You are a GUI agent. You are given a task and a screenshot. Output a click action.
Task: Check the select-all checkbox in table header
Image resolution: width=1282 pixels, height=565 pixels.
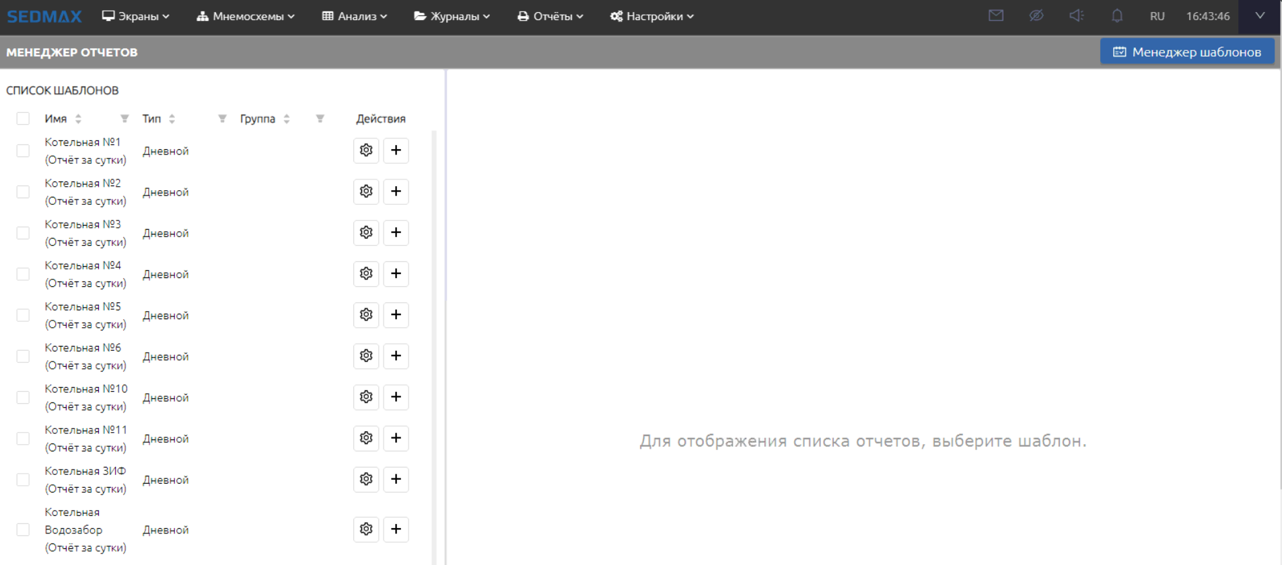point(23,119)
